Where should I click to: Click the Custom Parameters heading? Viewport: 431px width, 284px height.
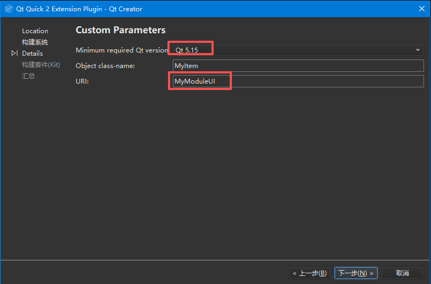pos(120,30)
